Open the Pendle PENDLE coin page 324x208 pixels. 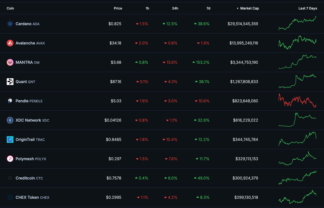coord(29,101)
